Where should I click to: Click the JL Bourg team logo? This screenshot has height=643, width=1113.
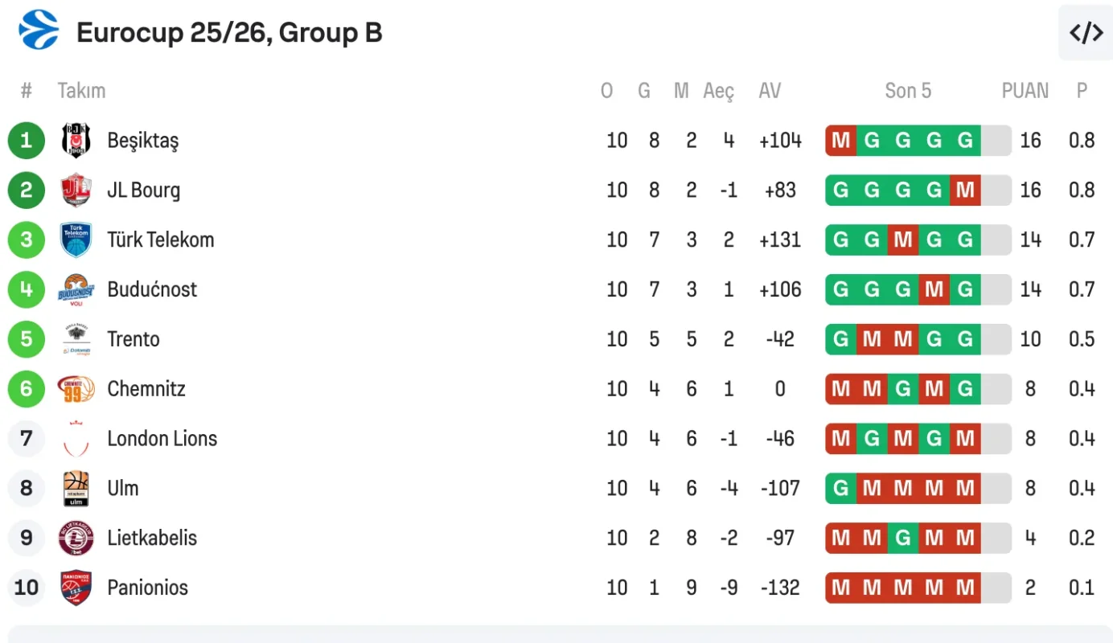click(76, 190)
